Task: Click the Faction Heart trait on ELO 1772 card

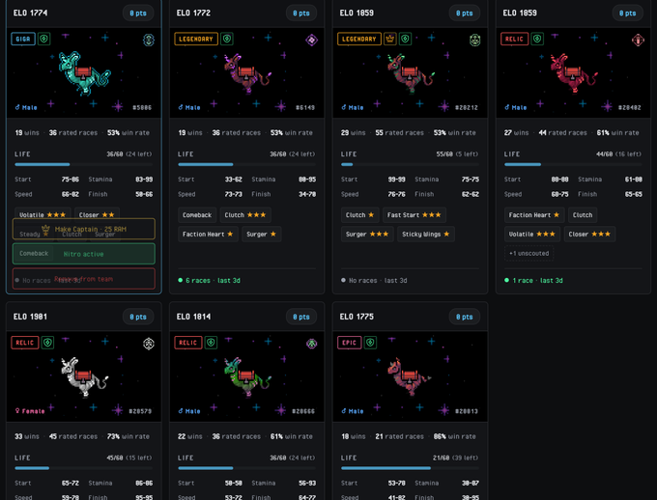Action: pyautogui.click(x=208, y=235)
